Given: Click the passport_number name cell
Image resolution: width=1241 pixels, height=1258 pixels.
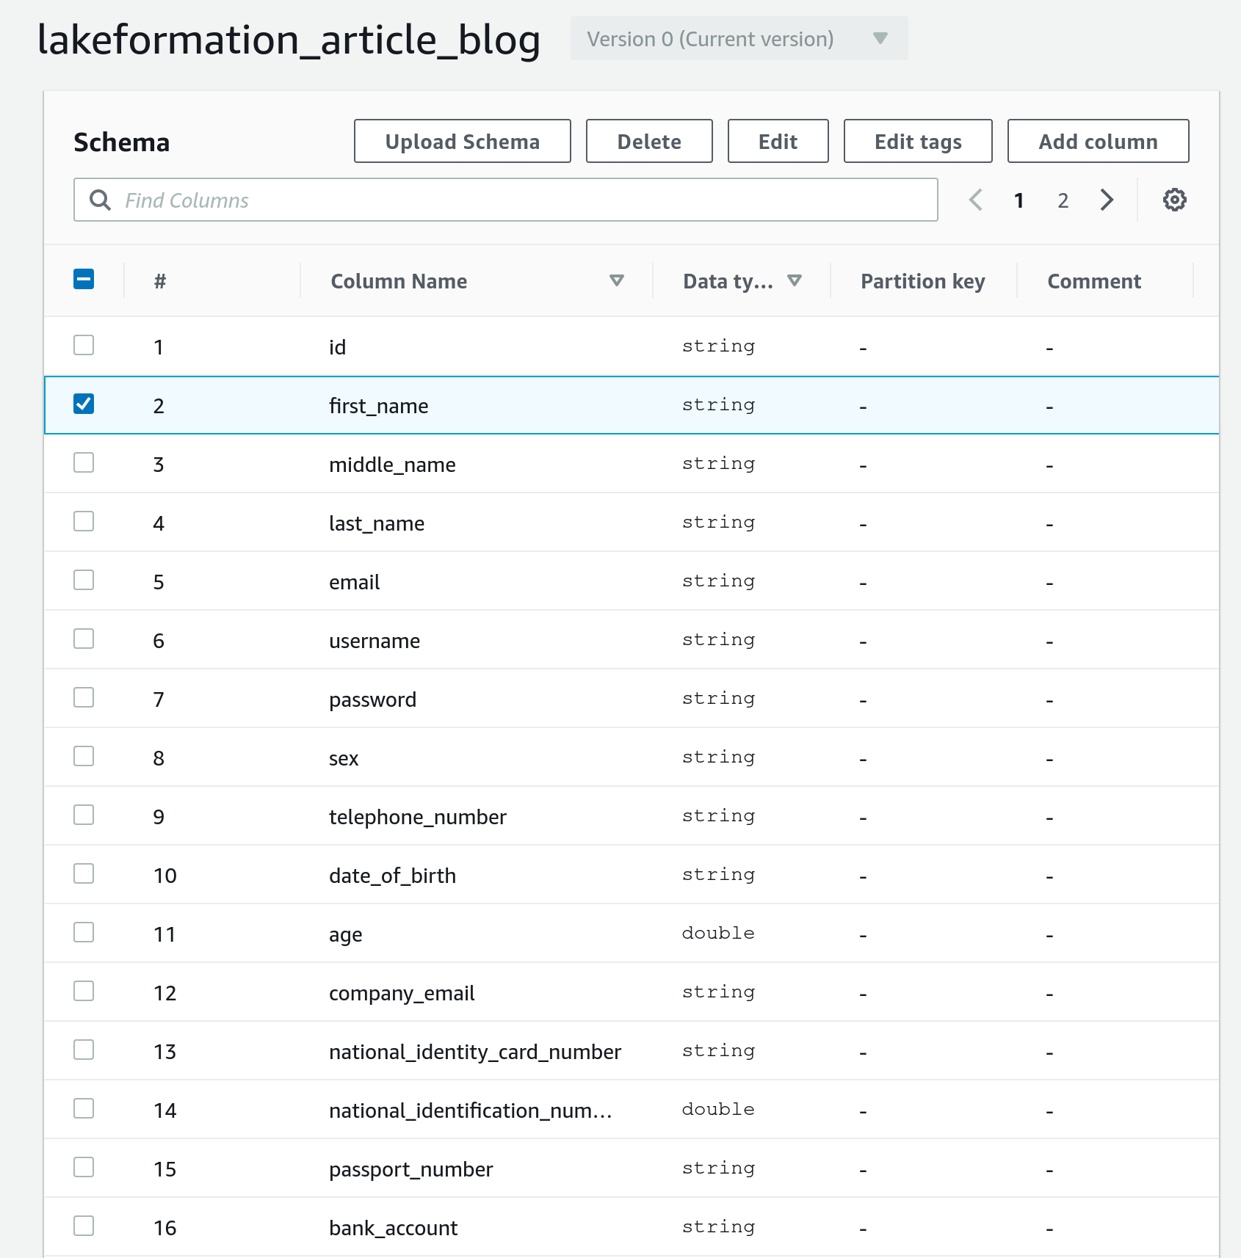Looking at the screenshot, I should pos(410,1169).
